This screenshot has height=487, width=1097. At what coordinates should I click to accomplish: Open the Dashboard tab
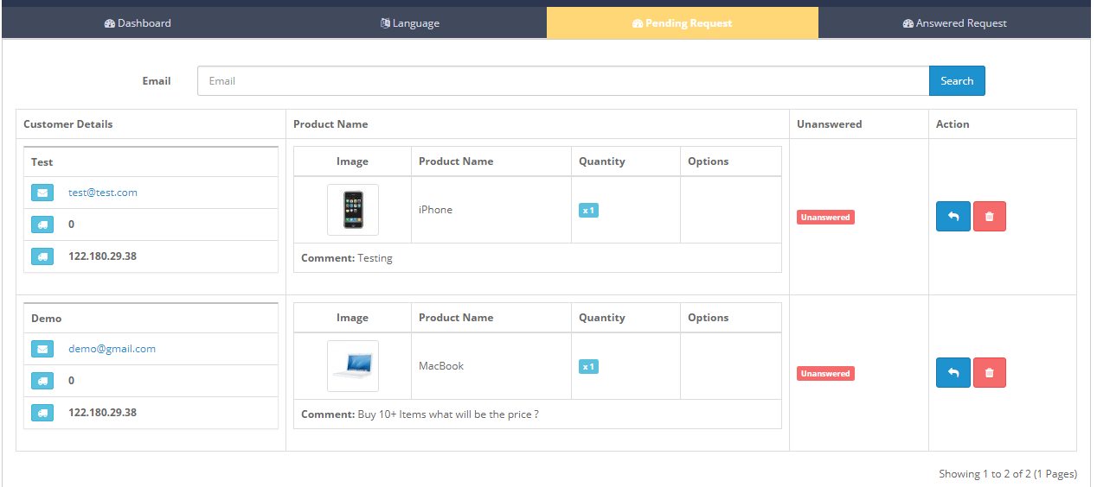pyautogui.click(x=138, y=23)
